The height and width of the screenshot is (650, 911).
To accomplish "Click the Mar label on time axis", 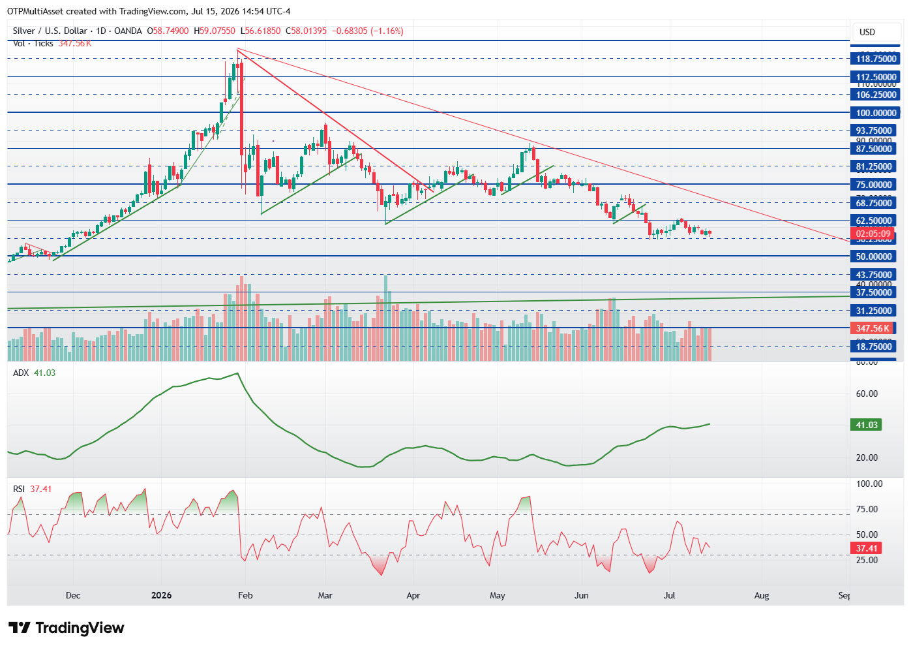I will point(325,595).
